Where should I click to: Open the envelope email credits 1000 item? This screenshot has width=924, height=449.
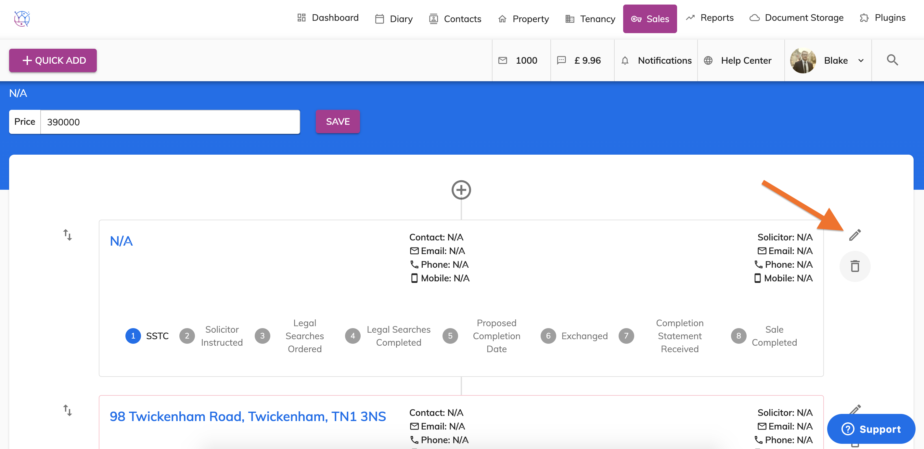tap(518, 60)
